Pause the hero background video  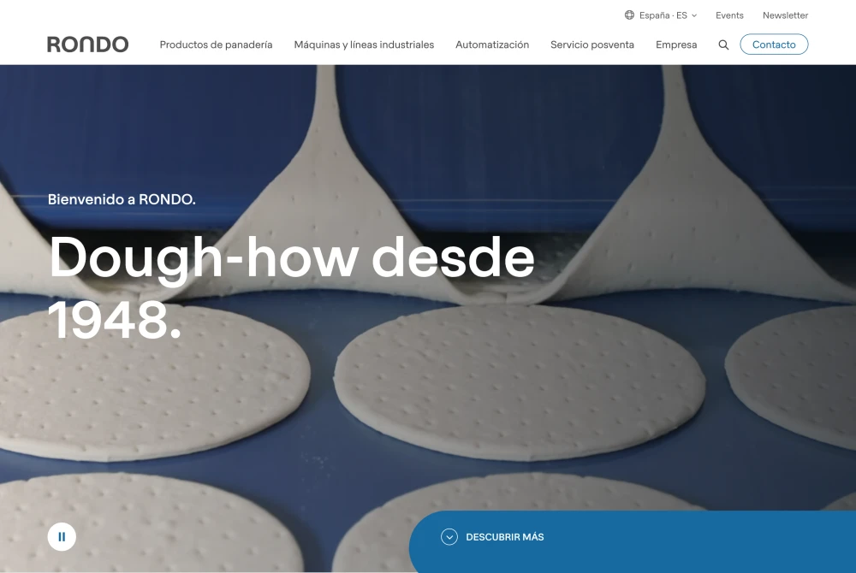click(62, 537)
